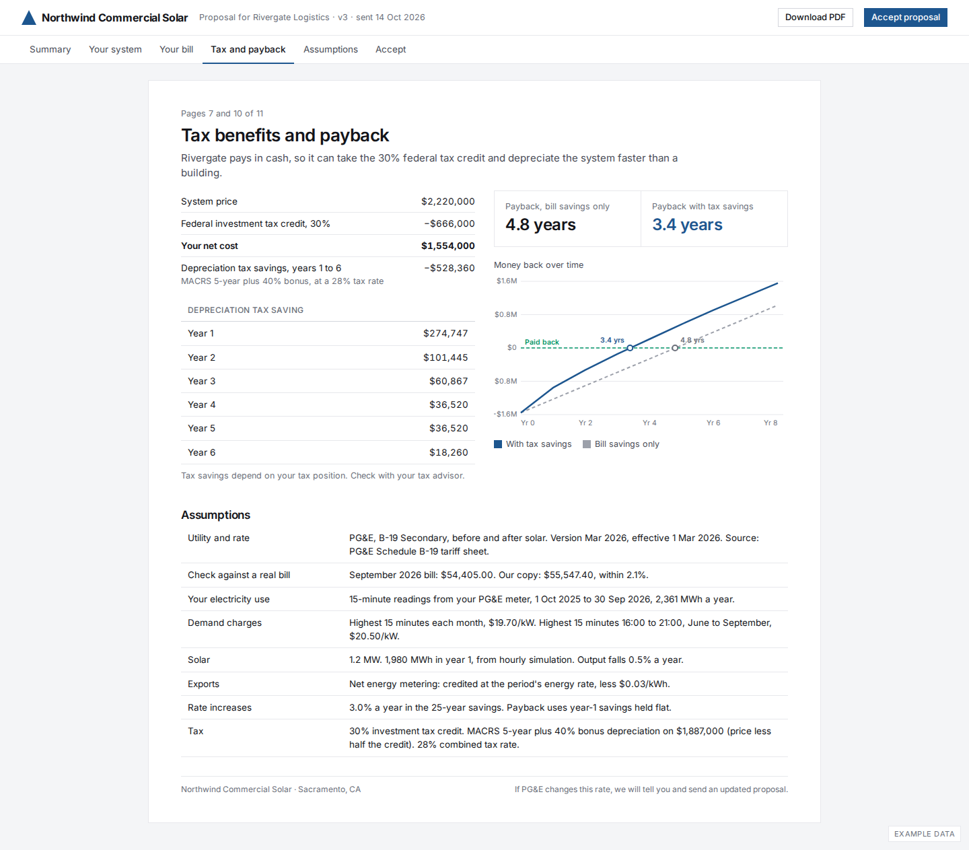Open the Assumptions tab

[330, 50]
